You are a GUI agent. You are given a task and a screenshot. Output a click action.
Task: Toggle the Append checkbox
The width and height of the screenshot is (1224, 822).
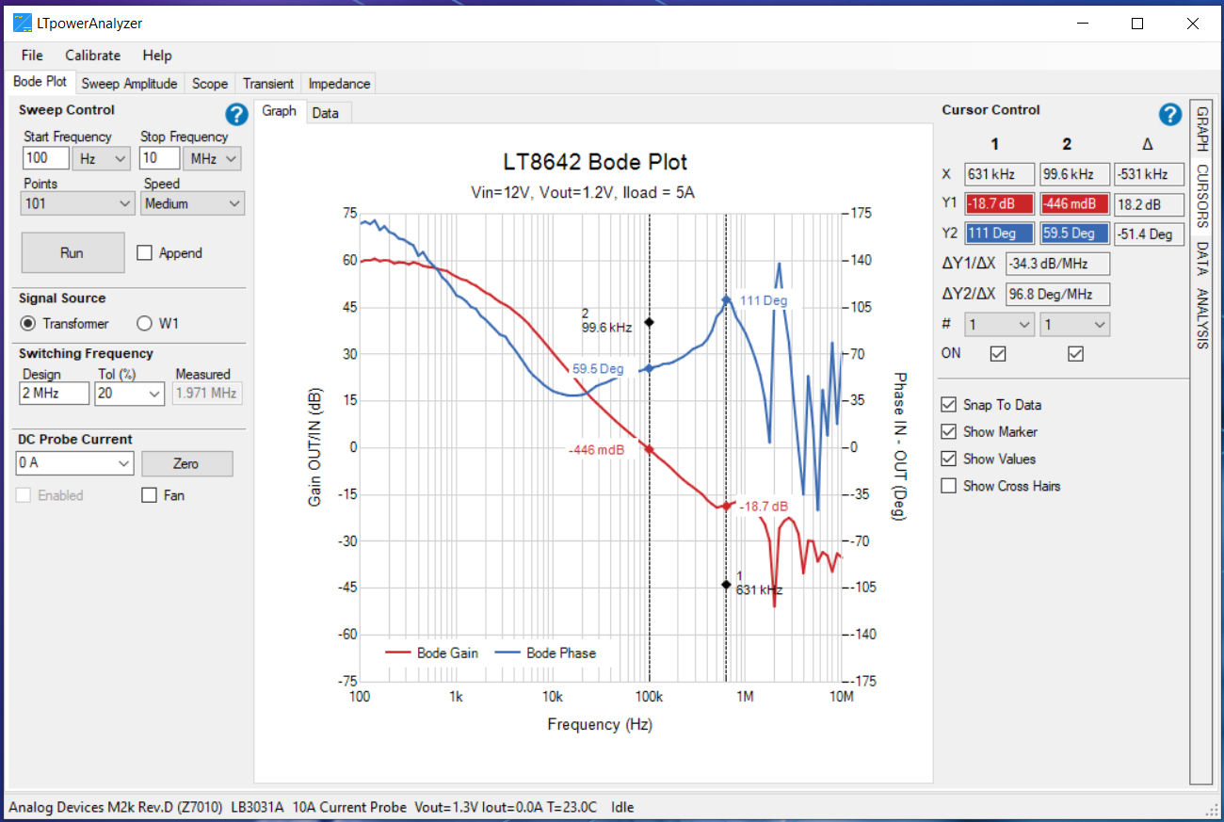[x=147, y=252]
